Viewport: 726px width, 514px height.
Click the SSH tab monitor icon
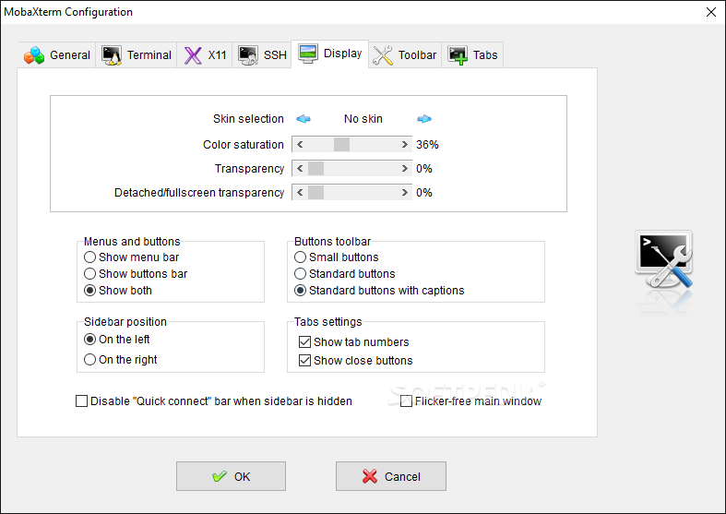click(248, 55)
